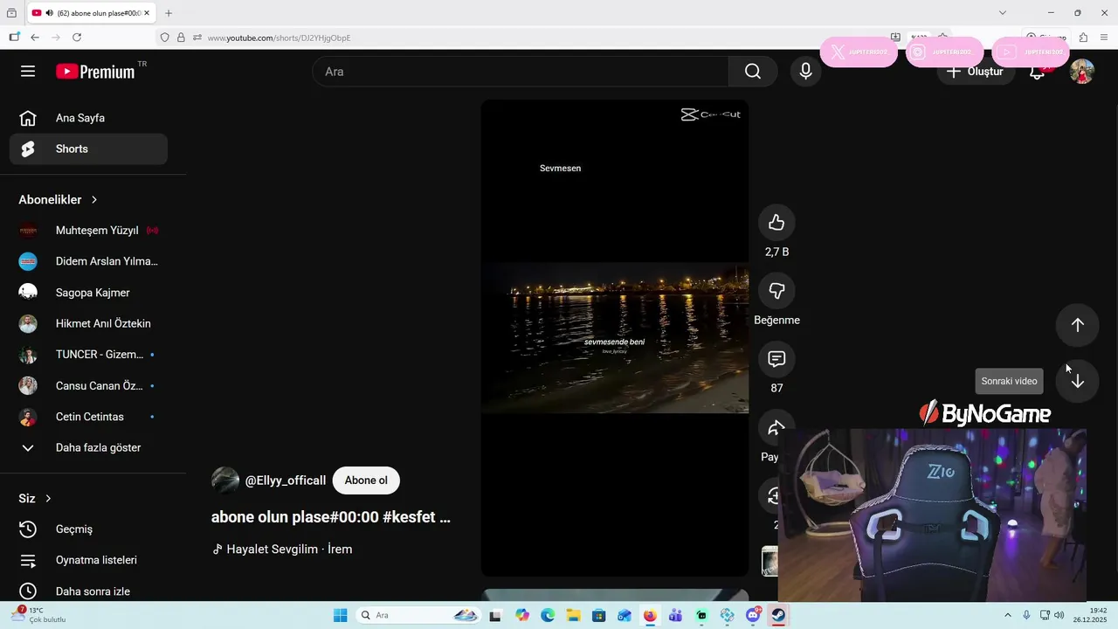Open the list all tabs chevron
Image resolution: width=1118 pixels, height=629 pixels.
point(1003,13)
